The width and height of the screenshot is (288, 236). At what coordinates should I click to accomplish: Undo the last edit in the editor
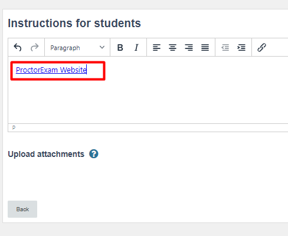(18, 47)
